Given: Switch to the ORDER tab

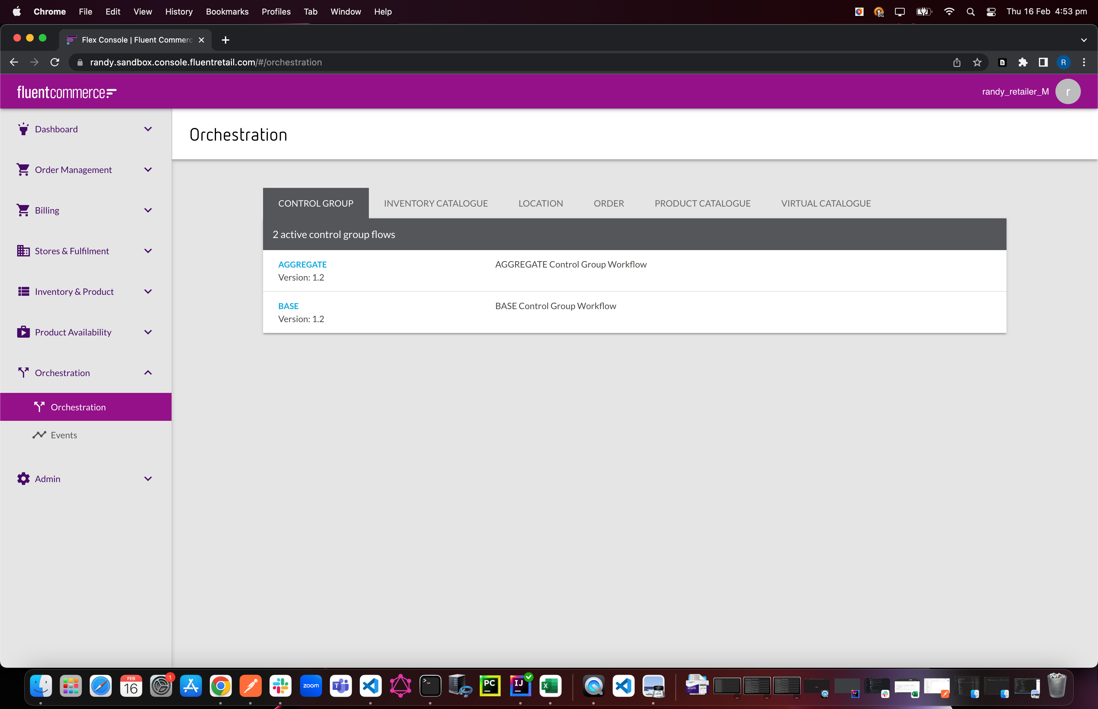Looking at the screenshot, I should 609,203.
